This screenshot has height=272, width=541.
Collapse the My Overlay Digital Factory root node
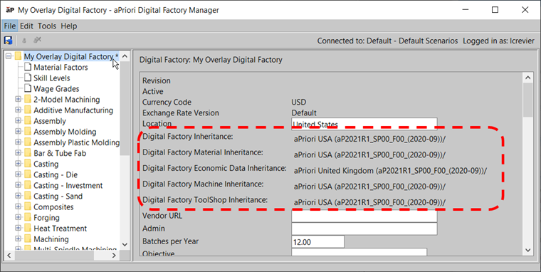point(9,56)
